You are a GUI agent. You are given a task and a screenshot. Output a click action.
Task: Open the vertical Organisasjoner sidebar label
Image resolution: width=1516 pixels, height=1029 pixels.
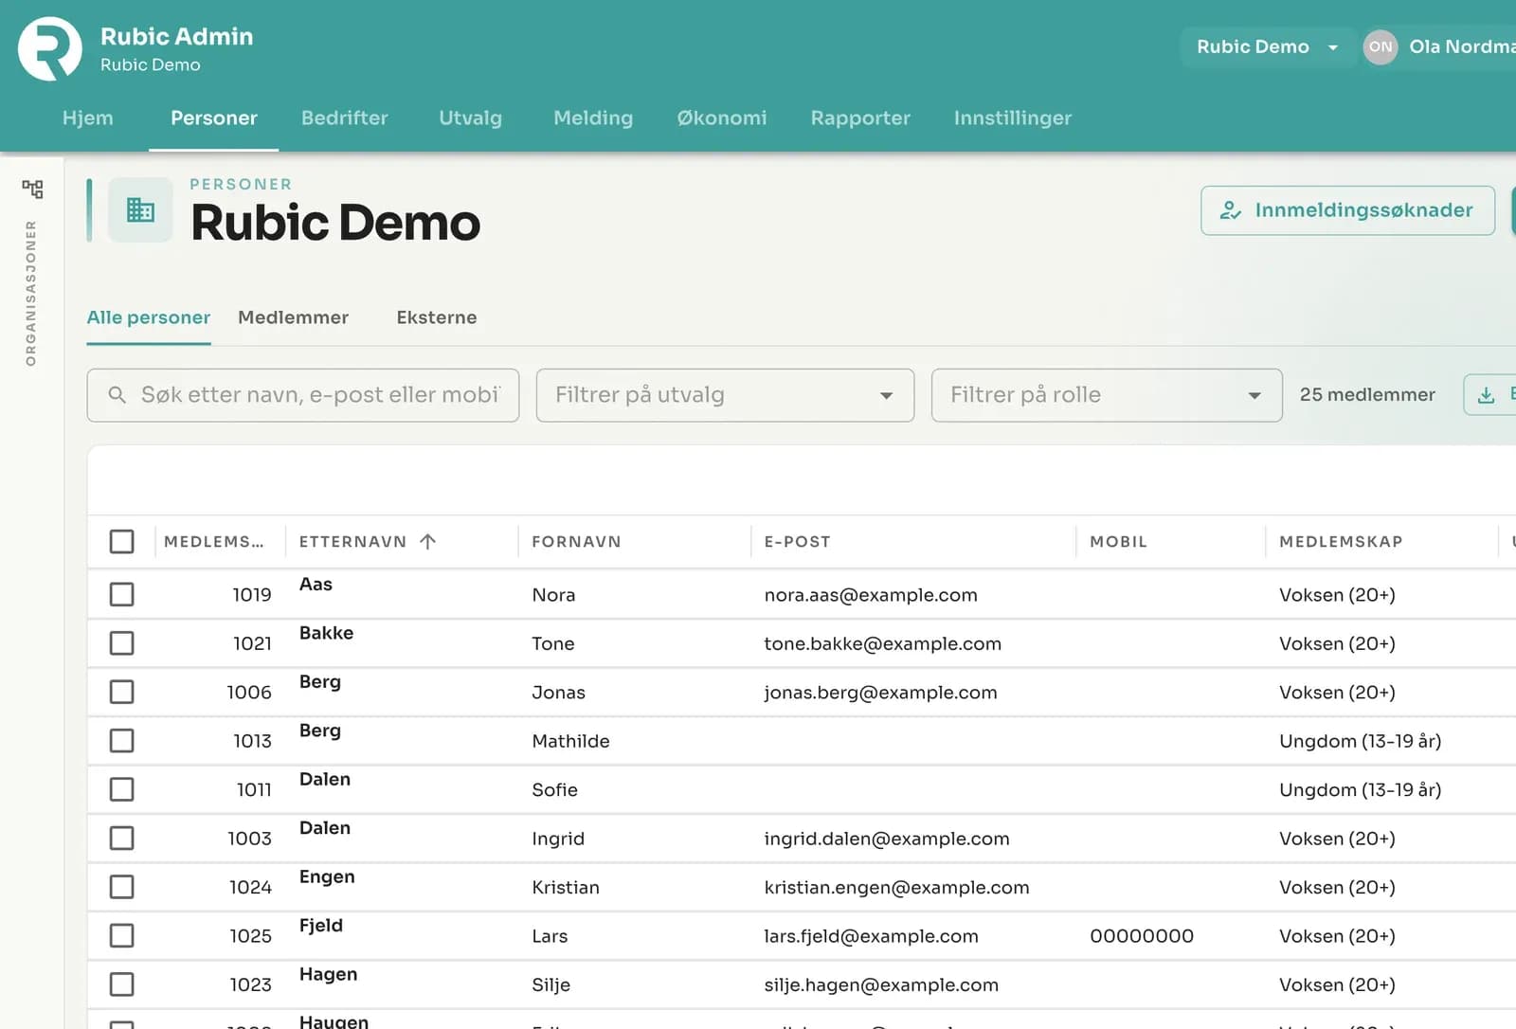pos(31,293)
